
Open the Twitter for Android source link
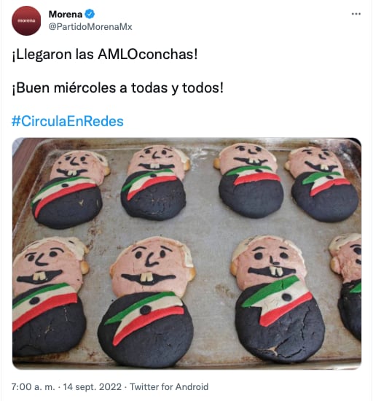(x=169, y=386)
